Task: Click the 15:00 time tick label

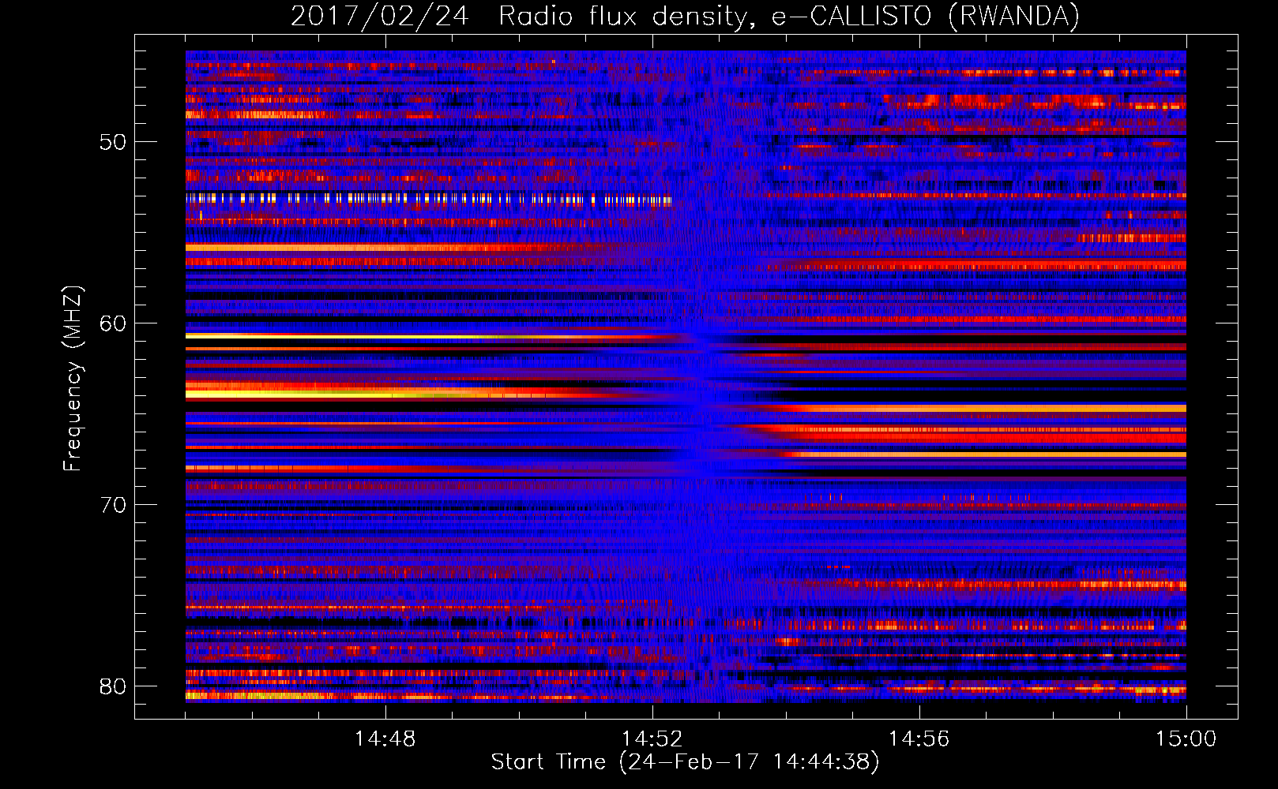Action: click(1186, 739)
